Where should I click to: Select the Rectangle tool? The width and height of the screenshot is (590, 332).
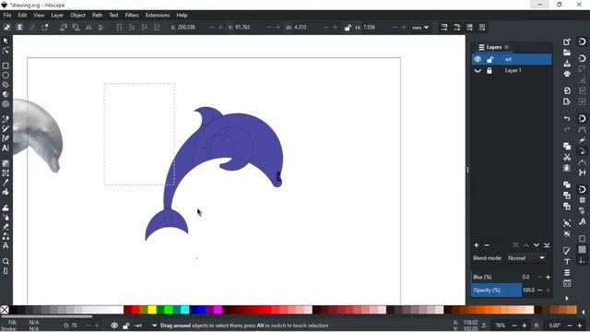tap(6, 65)
